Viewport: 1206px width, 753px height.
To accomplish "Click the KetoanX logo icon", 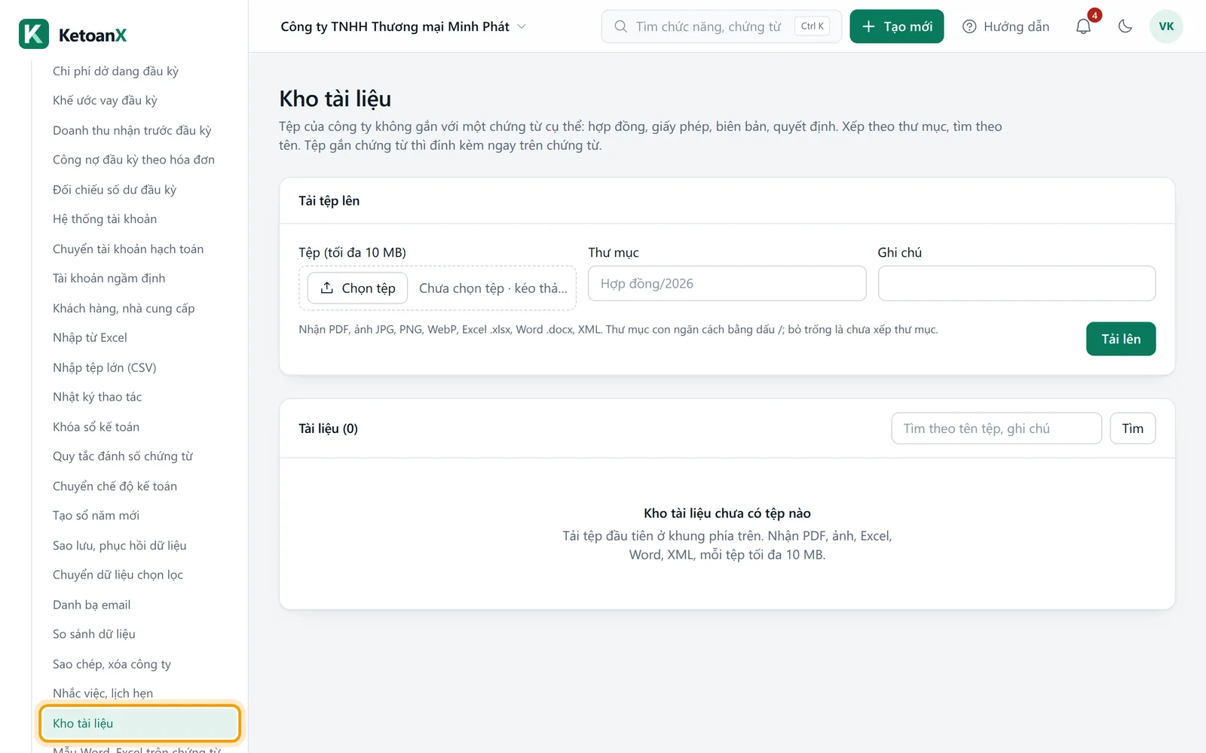I will [x=34, y=35].
